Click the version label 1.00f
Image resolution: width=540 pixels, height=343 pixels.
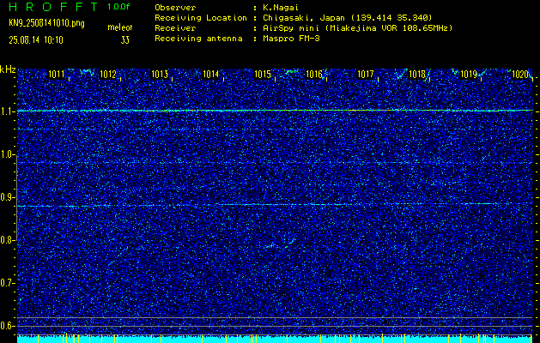(x=118, y=7)
